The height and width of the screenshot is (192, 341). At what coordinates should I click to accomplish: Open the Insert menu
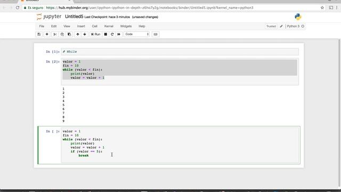(81, 26)
